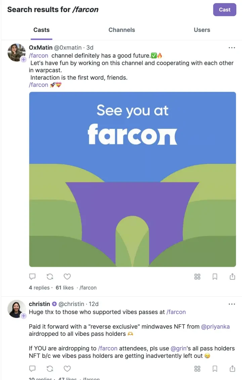Bookmark christin's cast
Screen dimensions: 242x380
point(215,369)
